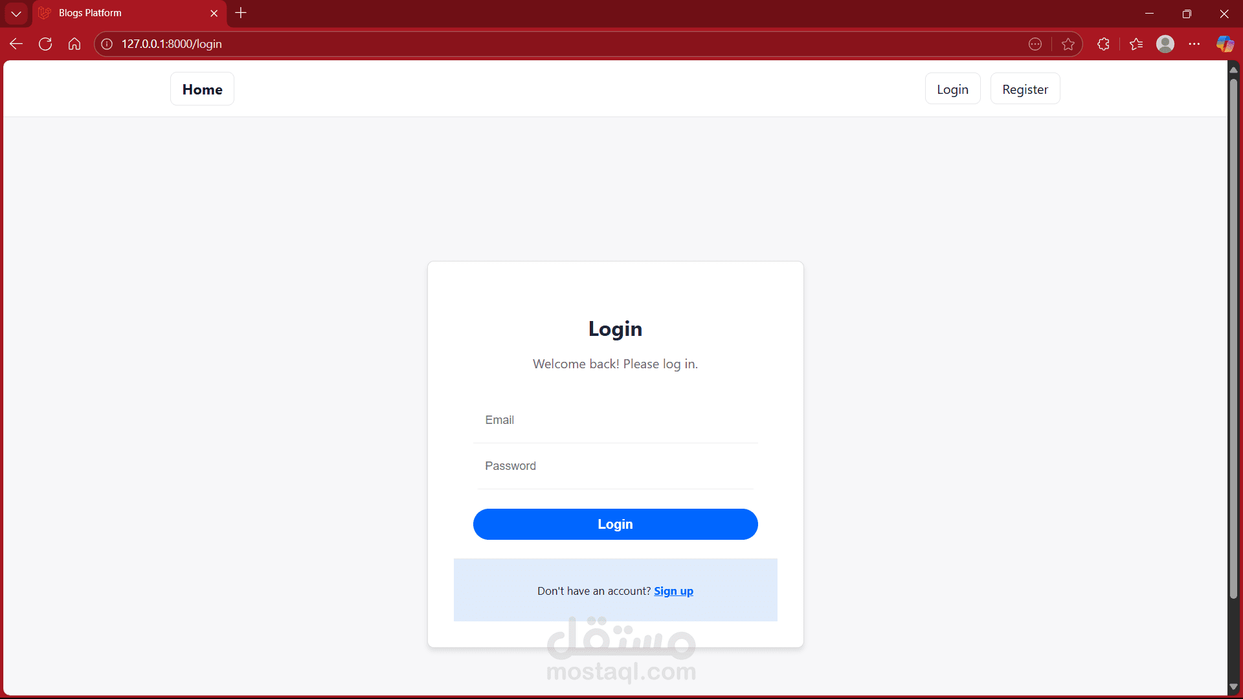Expand the tab actions dropdown arrow
The width and height of the screenshot is (1243, 699).
(x=16, y=13)
